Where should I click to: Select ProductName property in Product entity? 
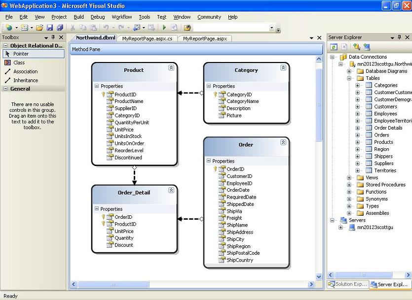129,101
